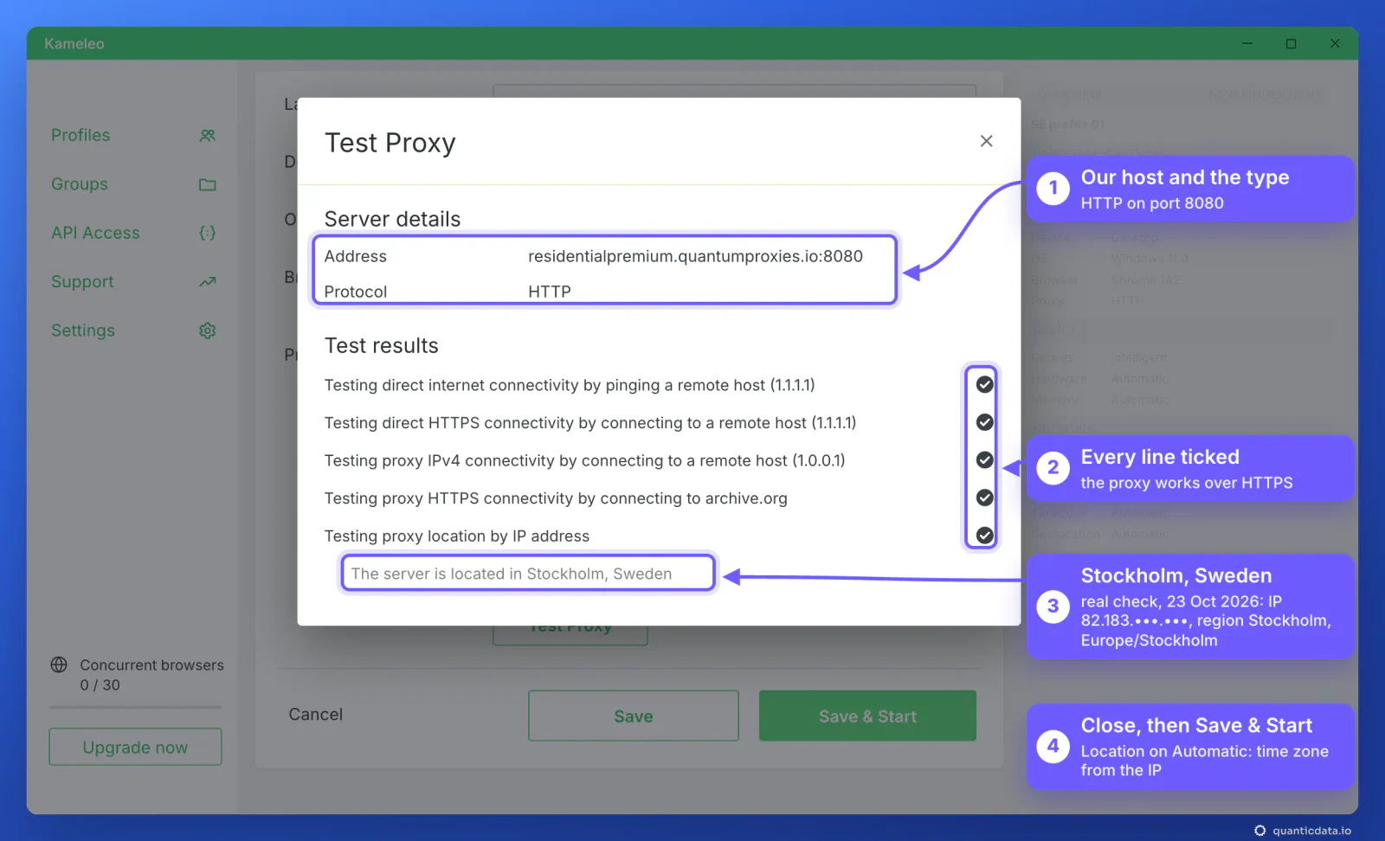Screen dimensions: 1385x841
Task: Open Settings label in sidebar
Action: (x=83, y=331)
